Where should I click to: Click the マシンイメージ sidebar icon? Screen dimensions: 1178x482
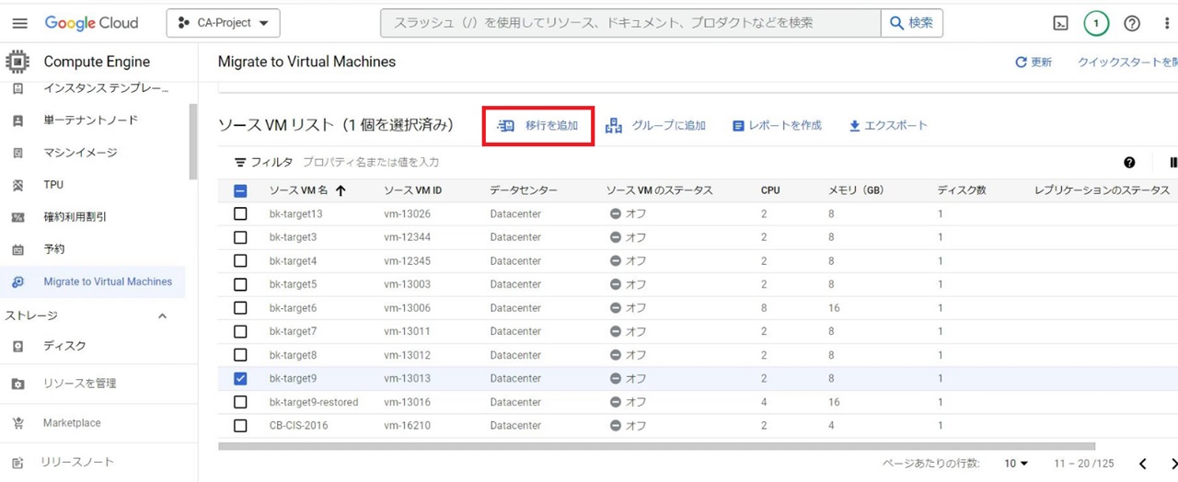17,153
